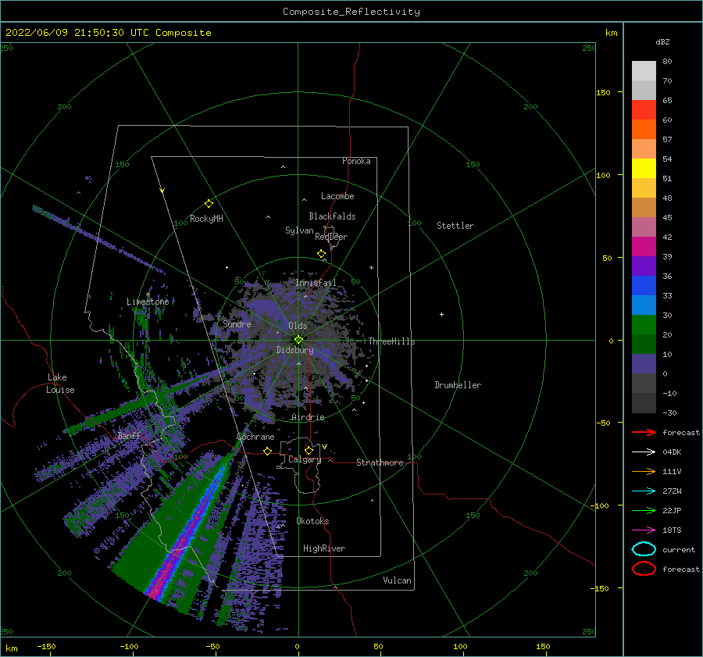
Task: Click the HighRiver label on the map
Action: click(x=324, y=548)
